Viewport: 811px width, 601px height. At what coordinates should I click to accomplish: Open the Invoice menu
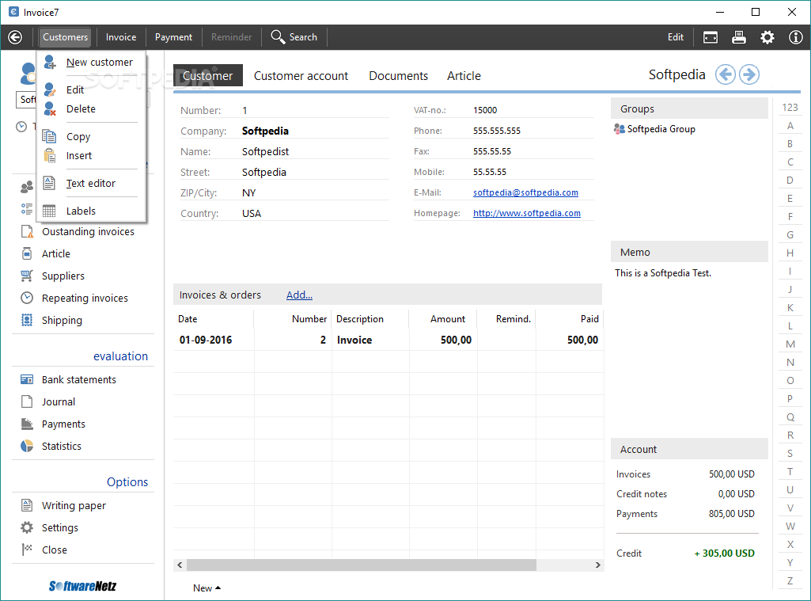pyautogui.click(x=121, y=37)
